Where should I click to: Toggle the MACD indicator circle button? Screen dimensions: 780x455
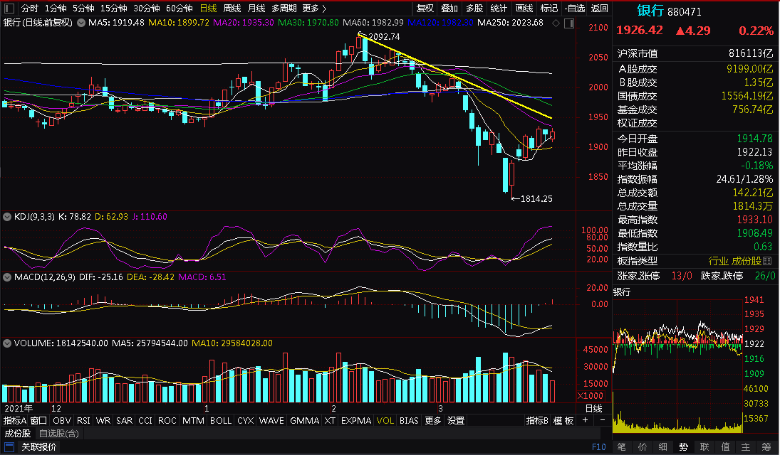click(x=7, y=277)
